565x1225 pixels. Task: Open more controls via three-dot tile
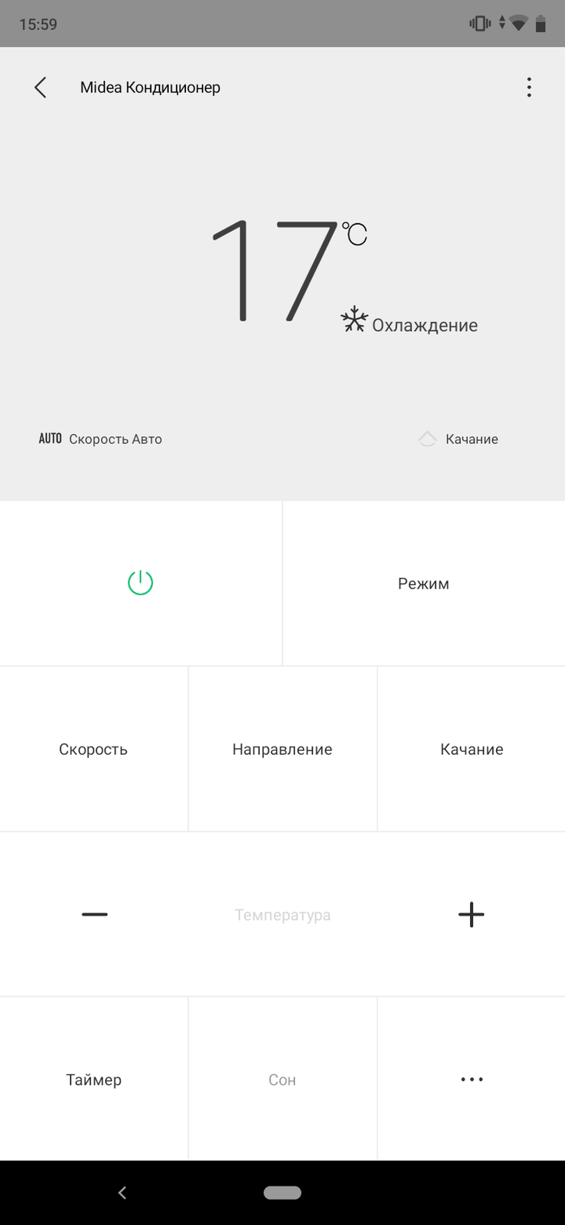pos(471,1079)
